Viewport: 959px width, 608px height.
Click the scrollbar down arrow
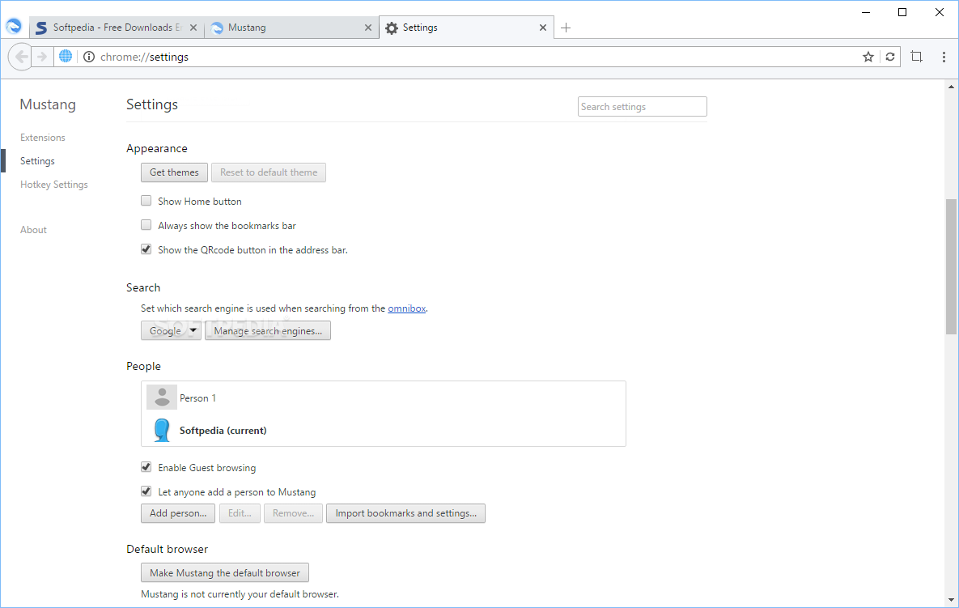click(x=951, y=600)
